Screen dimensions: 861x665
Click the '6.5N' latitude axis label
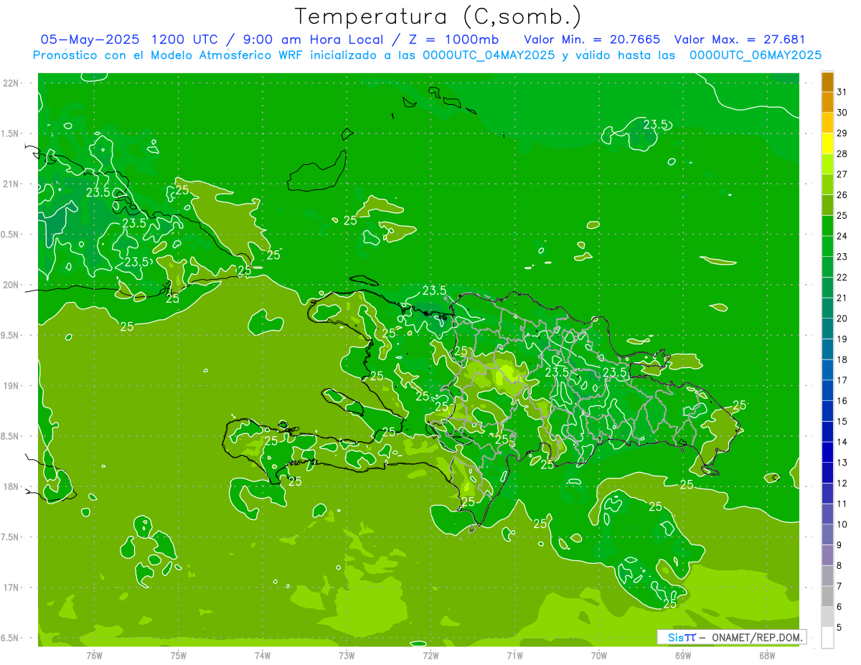(11, 638)
